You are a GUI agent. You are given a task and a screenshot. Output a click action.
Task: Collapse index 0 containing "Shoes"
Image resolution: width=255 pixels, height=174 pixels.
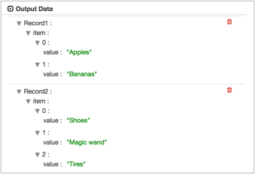[x=38, y=111]
